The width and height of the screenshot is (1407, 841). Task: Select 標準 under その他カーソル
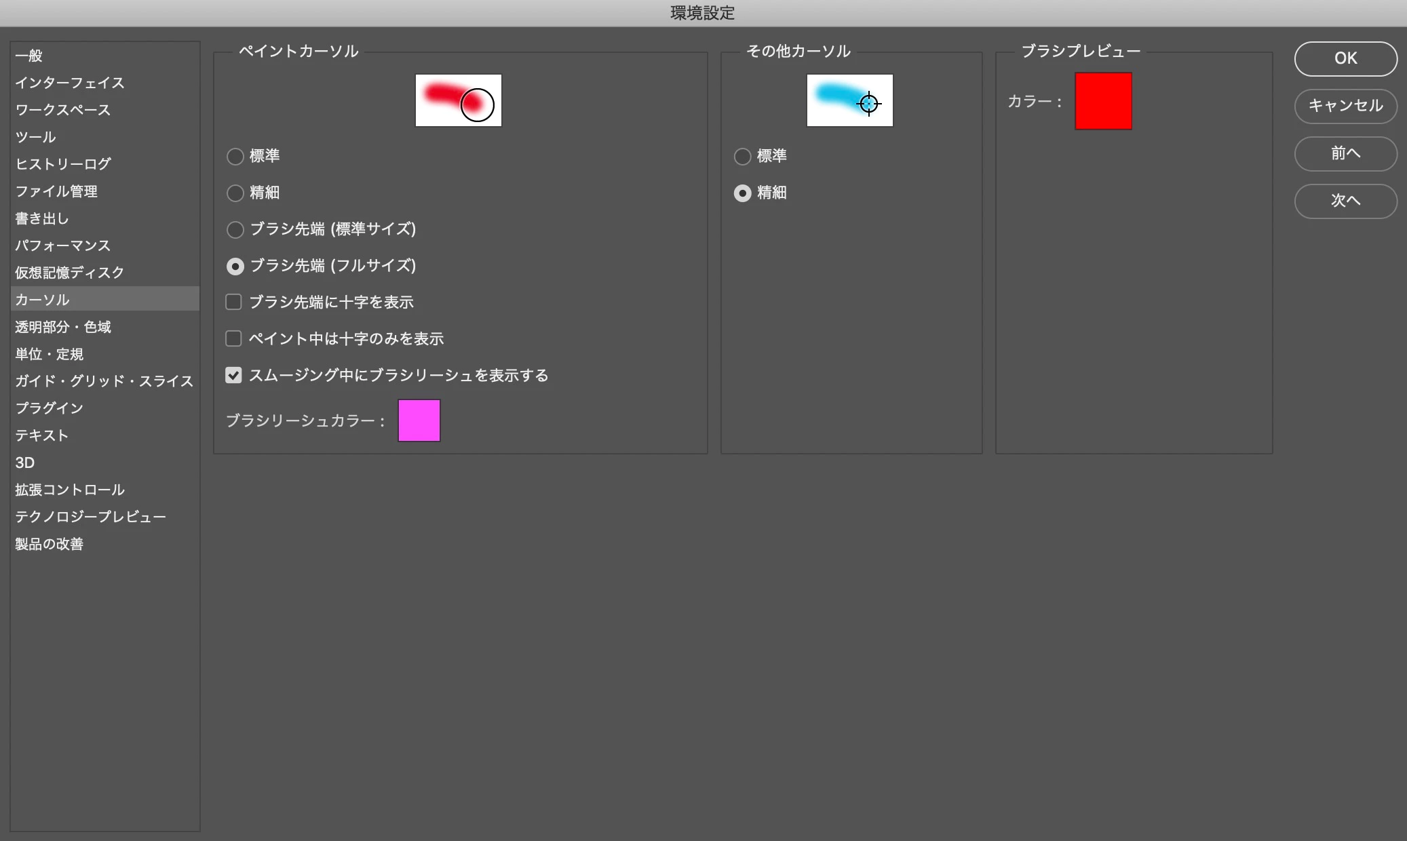coord(743,157)
